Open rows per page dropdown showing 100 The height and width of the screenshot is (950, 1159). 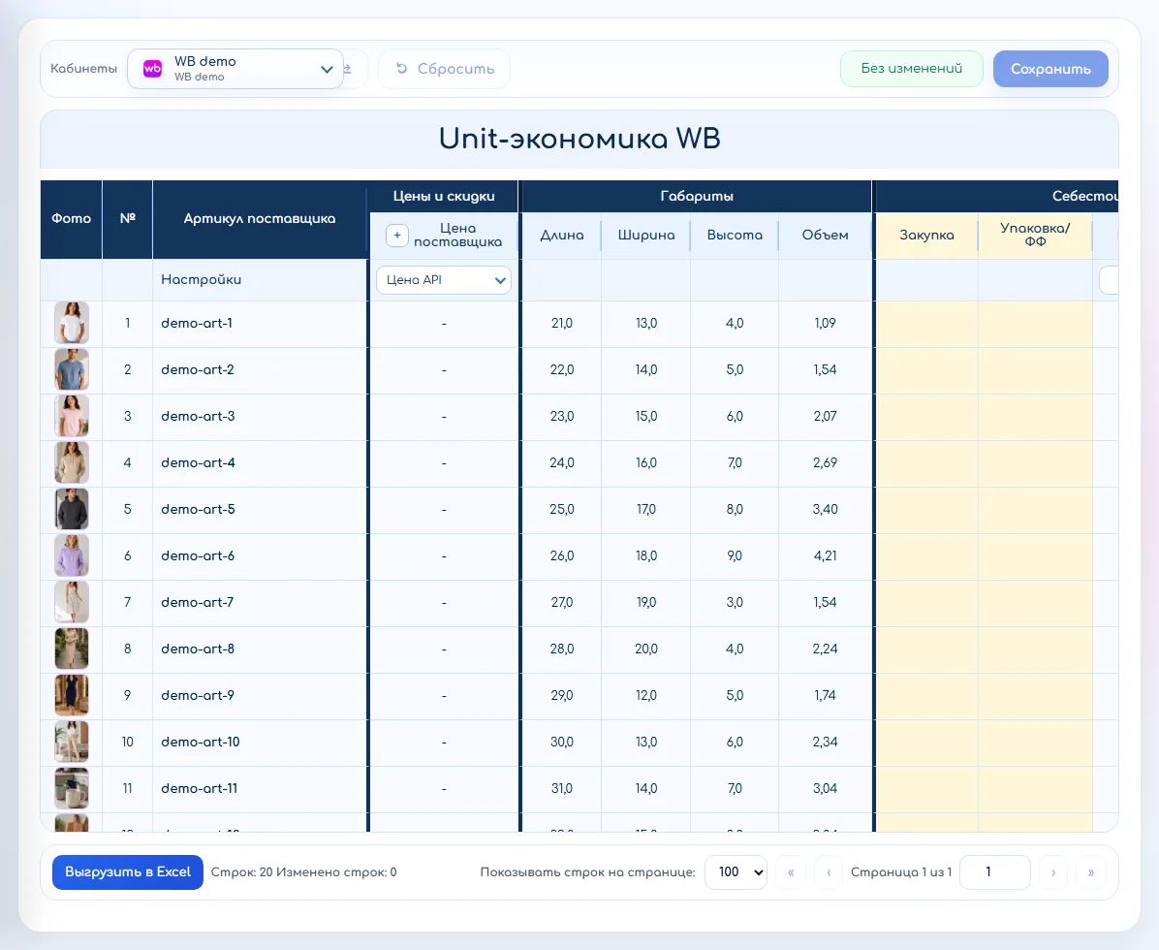click(x=736, y=872)
